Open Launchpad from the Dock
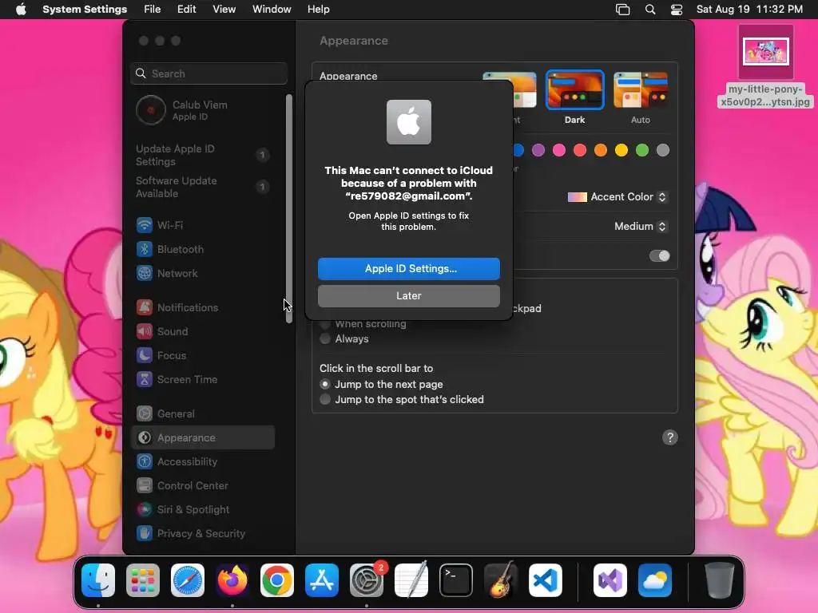Screen dimensions: 818x613 click(x=143, y=580)
